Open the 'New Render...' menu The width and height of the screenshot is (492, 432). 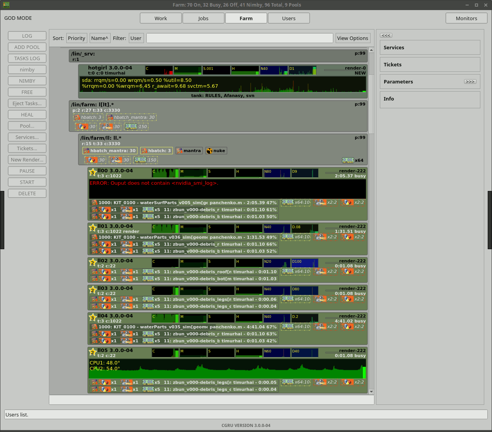click(x=27, y=160)
